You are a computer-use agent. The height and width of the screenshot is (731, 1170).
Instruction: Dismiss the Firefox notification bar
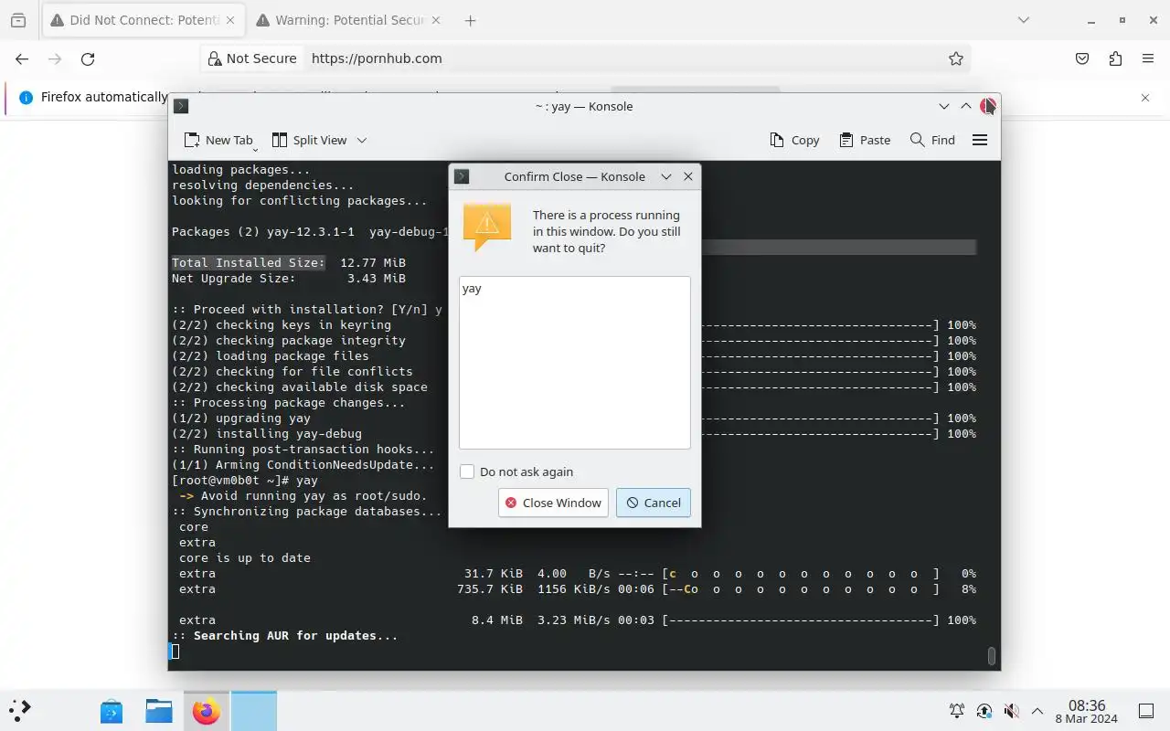[1145, 97]
